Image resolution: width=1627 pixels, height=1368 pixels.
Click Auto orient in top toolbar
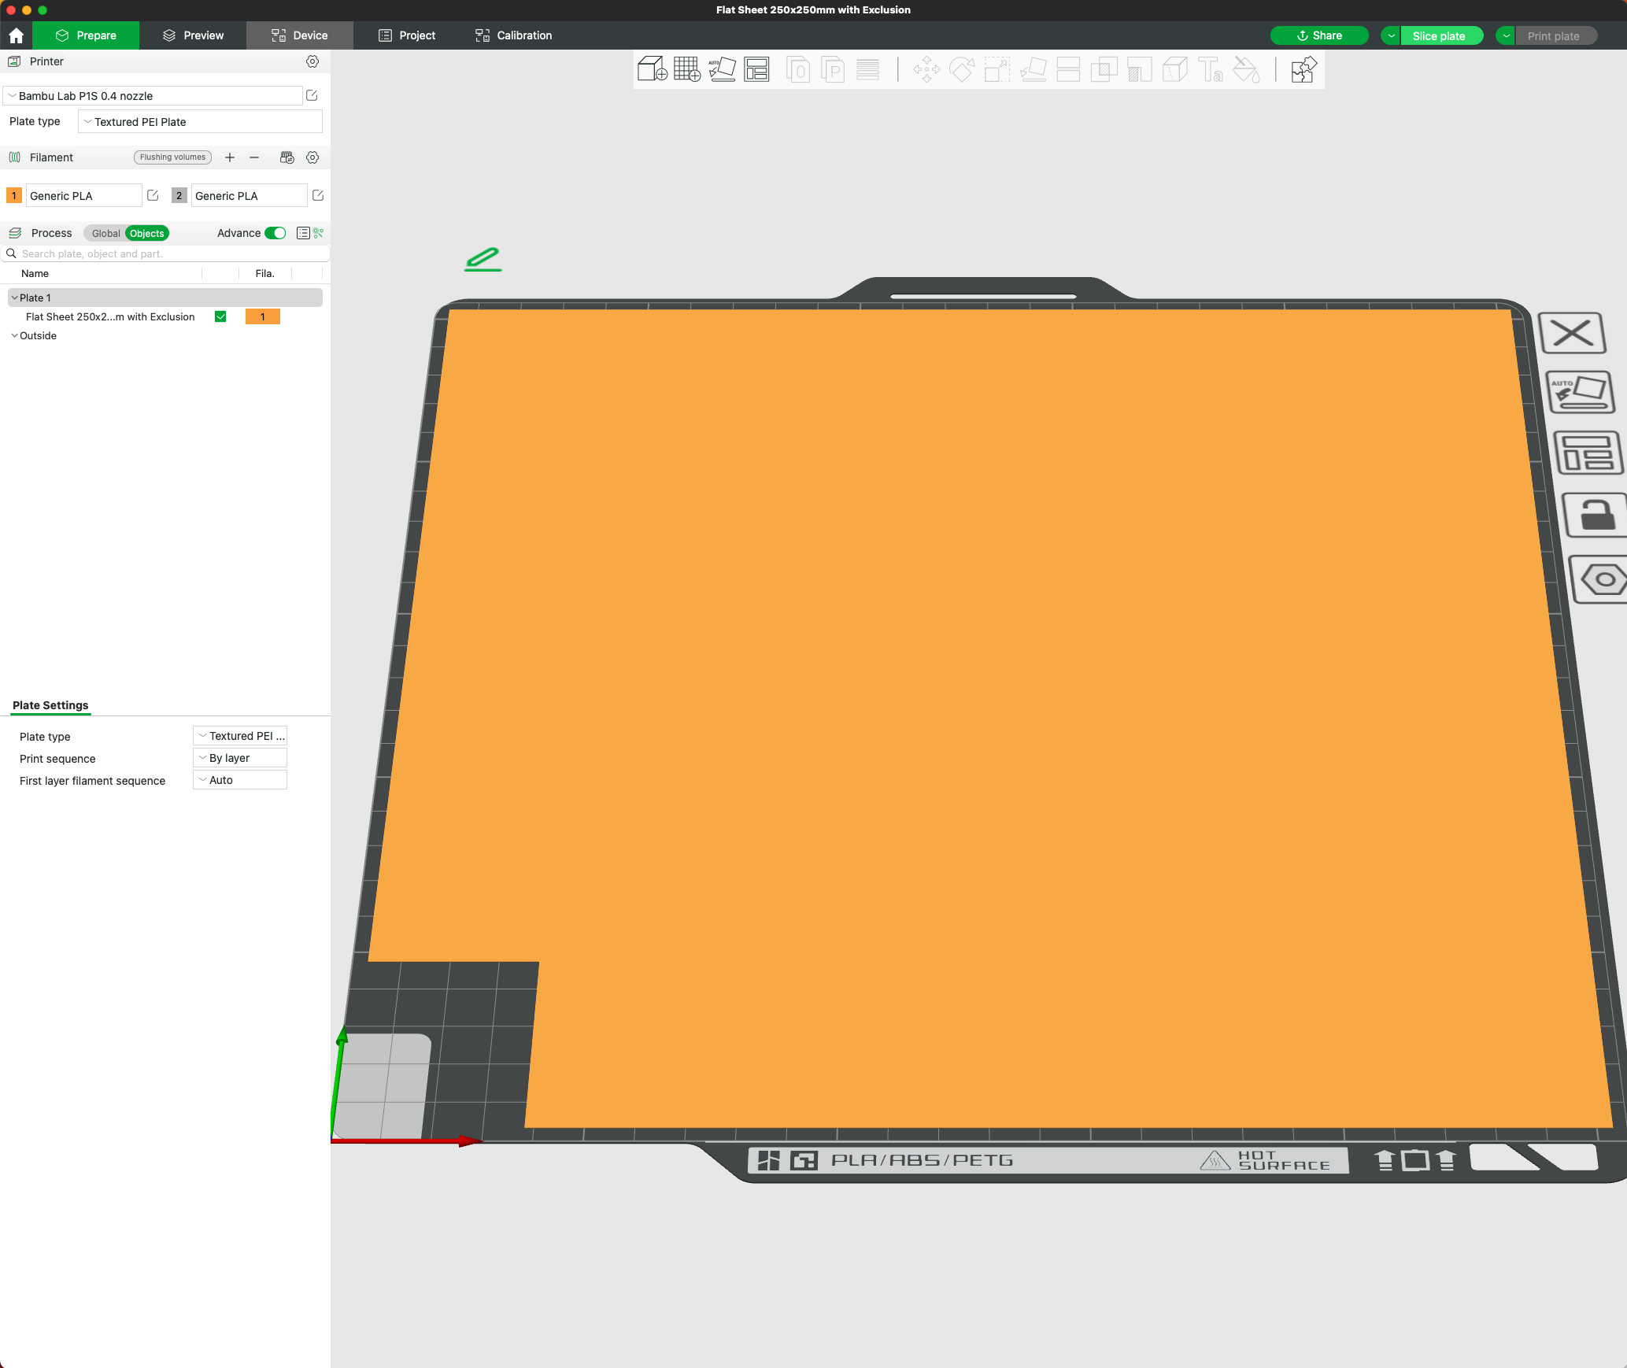(722, 69)
